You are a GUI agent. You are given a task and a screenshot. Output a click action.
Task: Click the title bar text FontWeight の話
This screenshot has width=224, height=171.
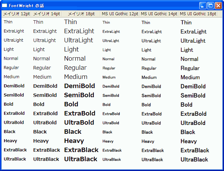tap(26, 6)
